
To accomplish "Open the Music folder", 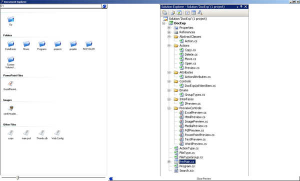I will click(x=26, y=44).
